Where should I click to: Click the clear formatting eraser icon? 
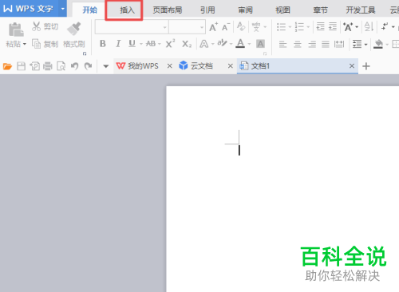click(241, 26)
